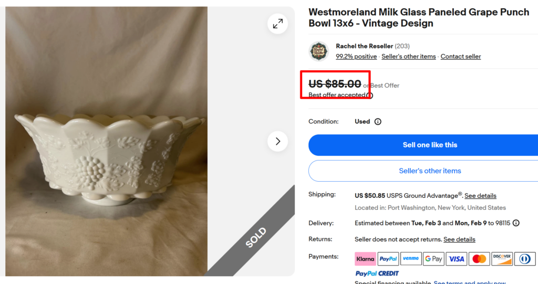This screenshot has width=538, height=284.
Task: Select the PayPal payment icon
Action: point(388,259)
